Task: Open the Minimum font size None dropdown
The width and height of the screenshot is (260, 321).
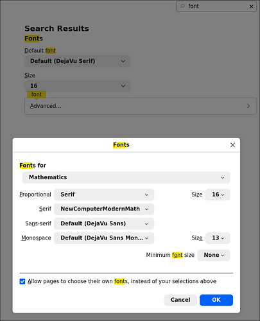Action: [214, 255]
